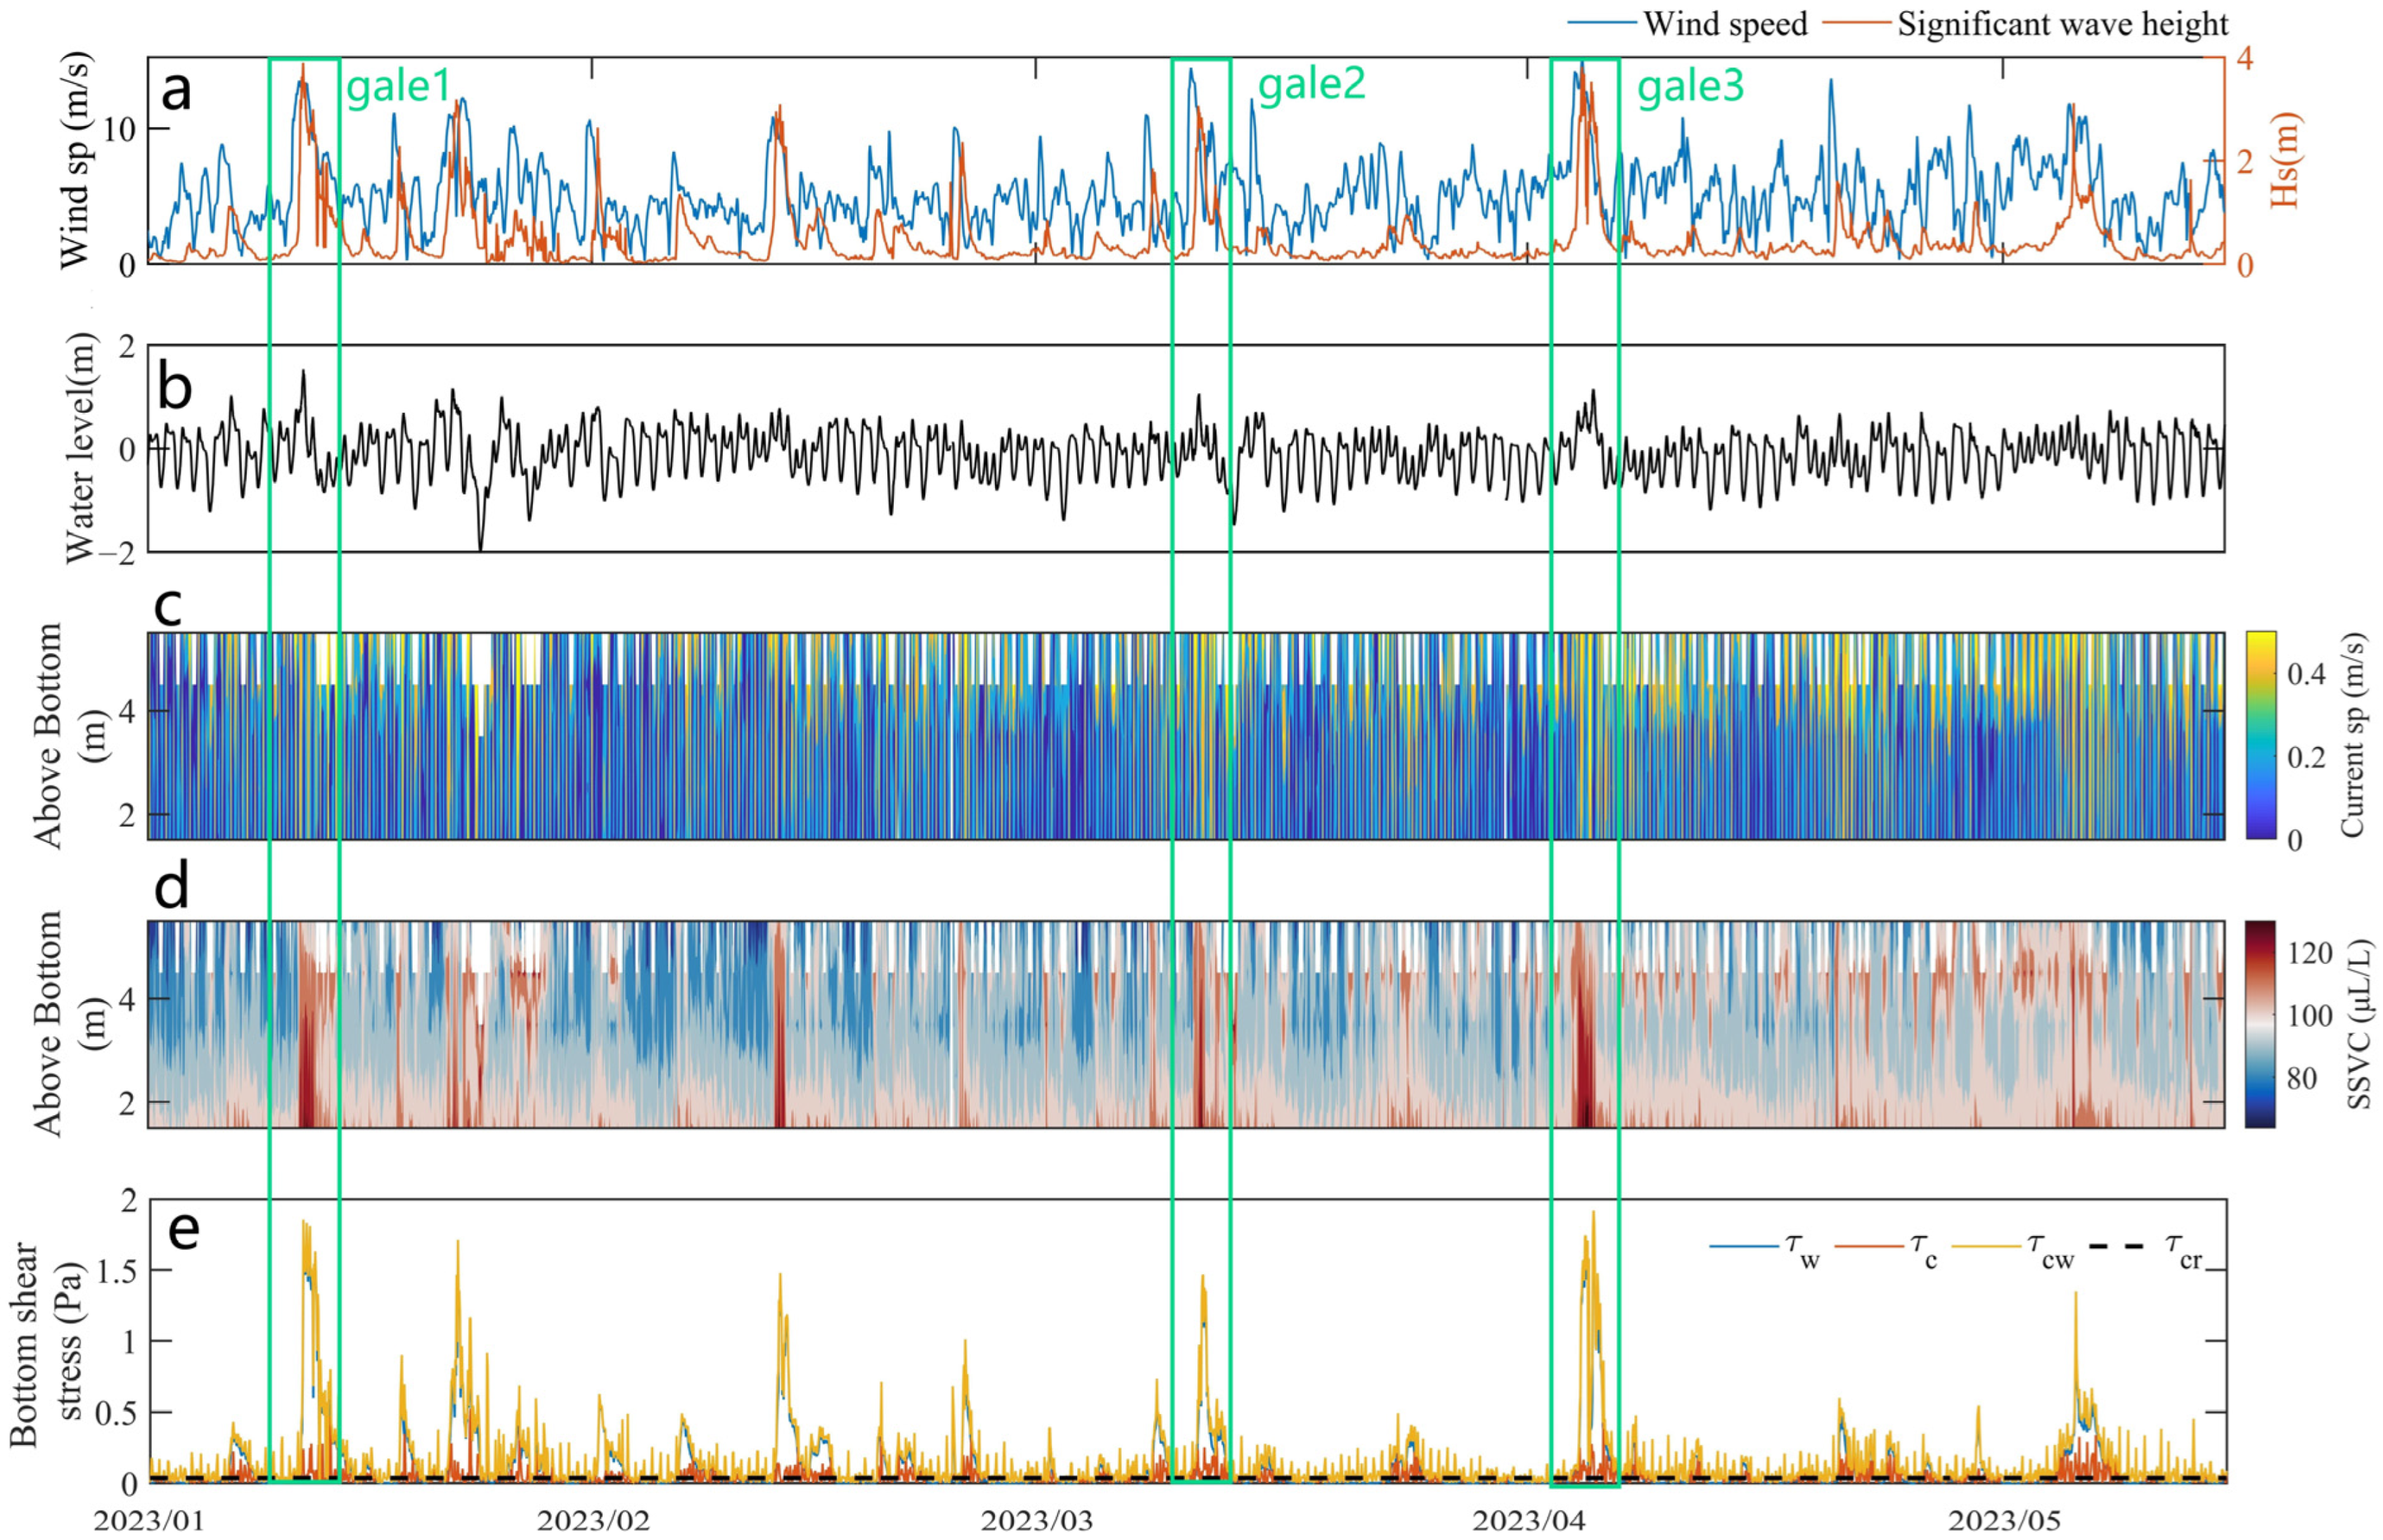This screenshot has height=1540, width=2383.
Task: Click the gale3 event label
Action: click(1690, 87)
